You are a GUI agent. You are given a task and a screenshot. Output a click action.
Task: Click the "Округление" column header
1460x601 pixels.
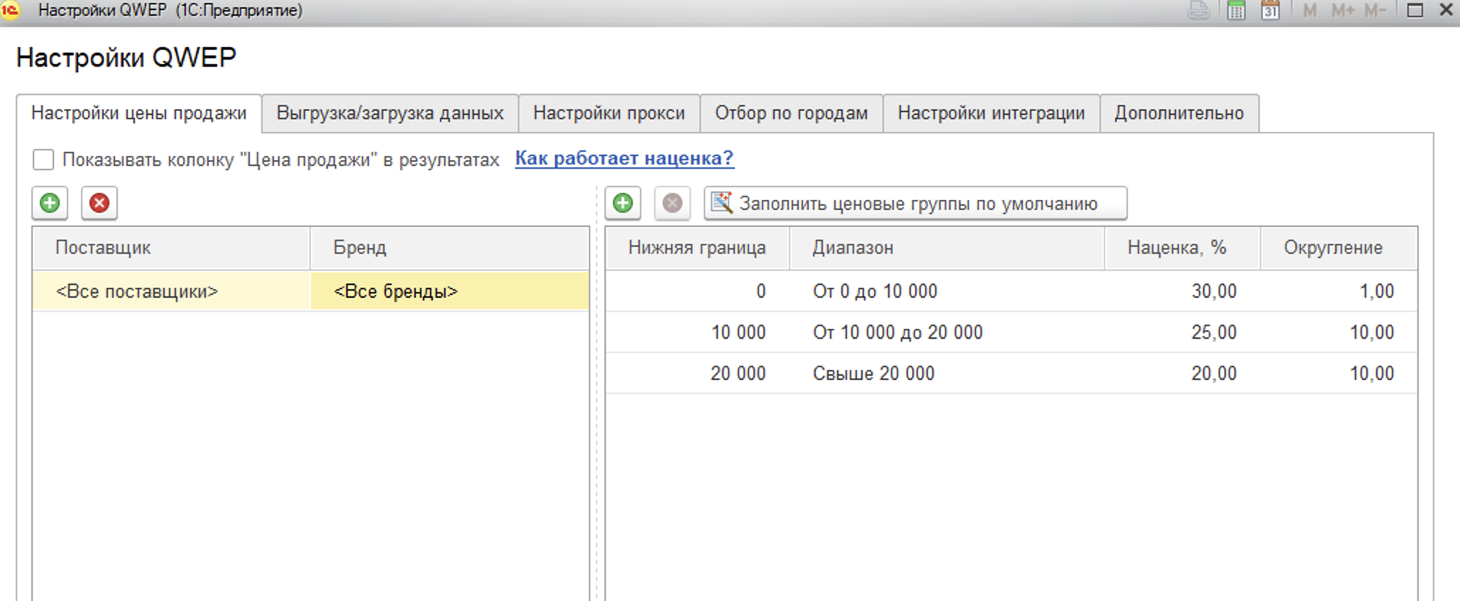[x=1339, y=247]
